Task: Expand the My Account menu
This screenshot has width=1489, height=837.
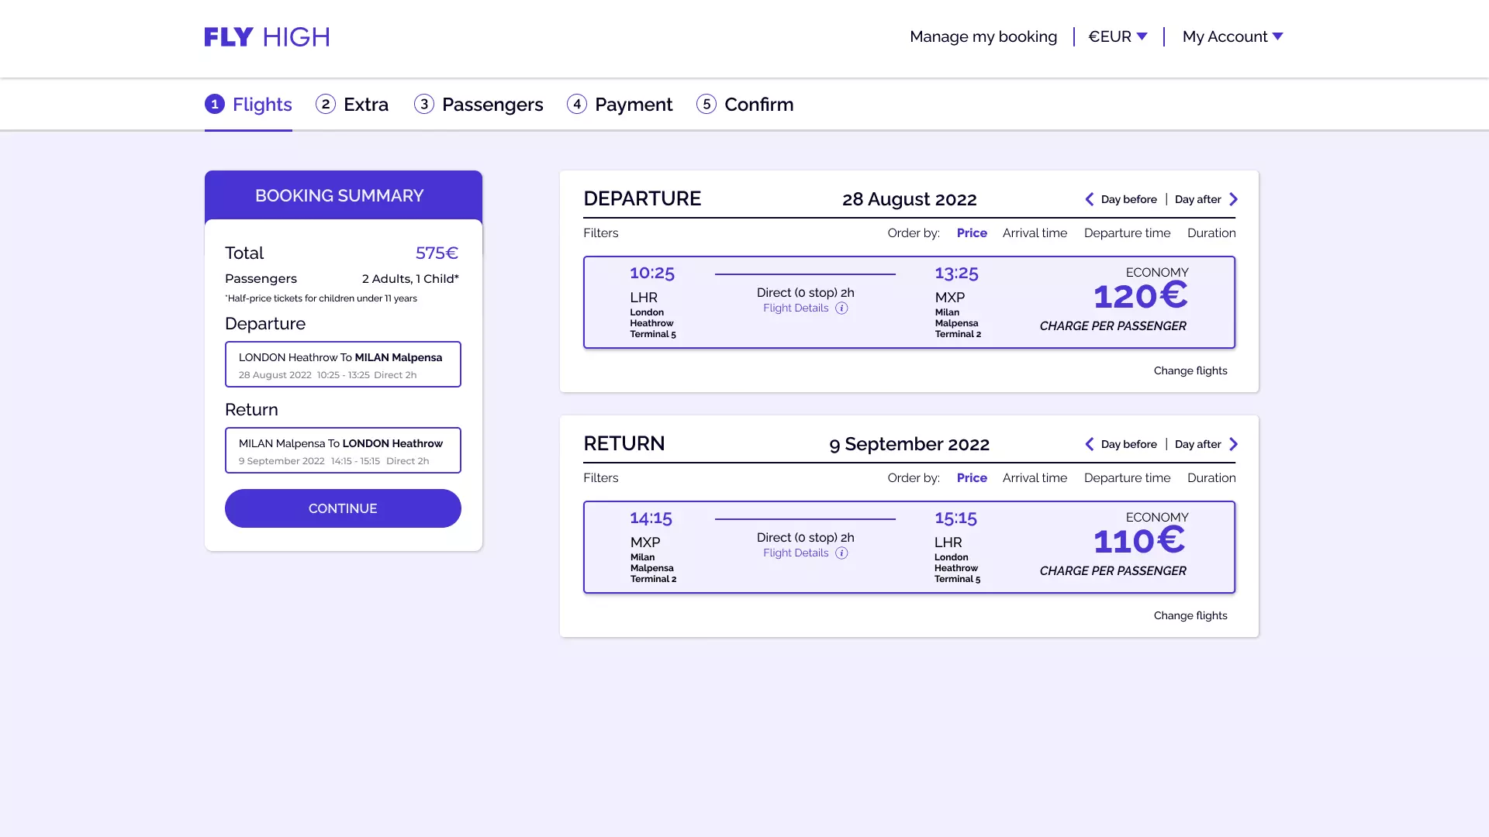Action: click(x=1232, y=36)
